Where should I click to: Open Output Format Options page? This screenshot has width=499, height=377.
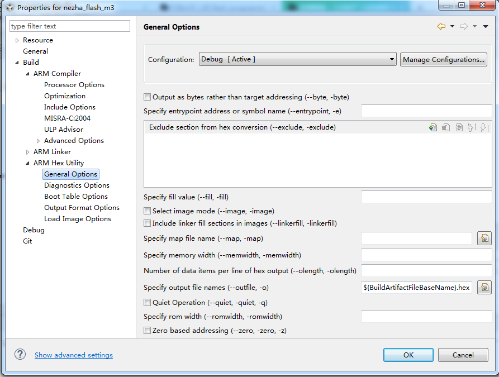click(82, 208)
